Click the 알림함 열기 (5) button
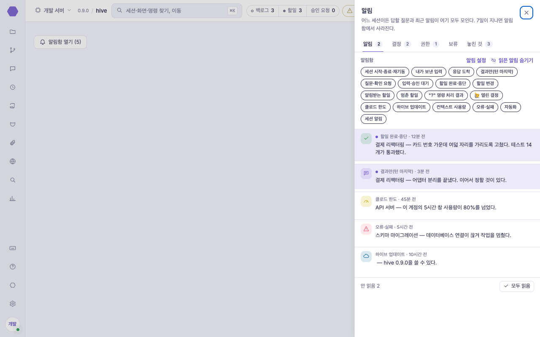The width and height of the screenshot is (540, 337). pos(60,42)
